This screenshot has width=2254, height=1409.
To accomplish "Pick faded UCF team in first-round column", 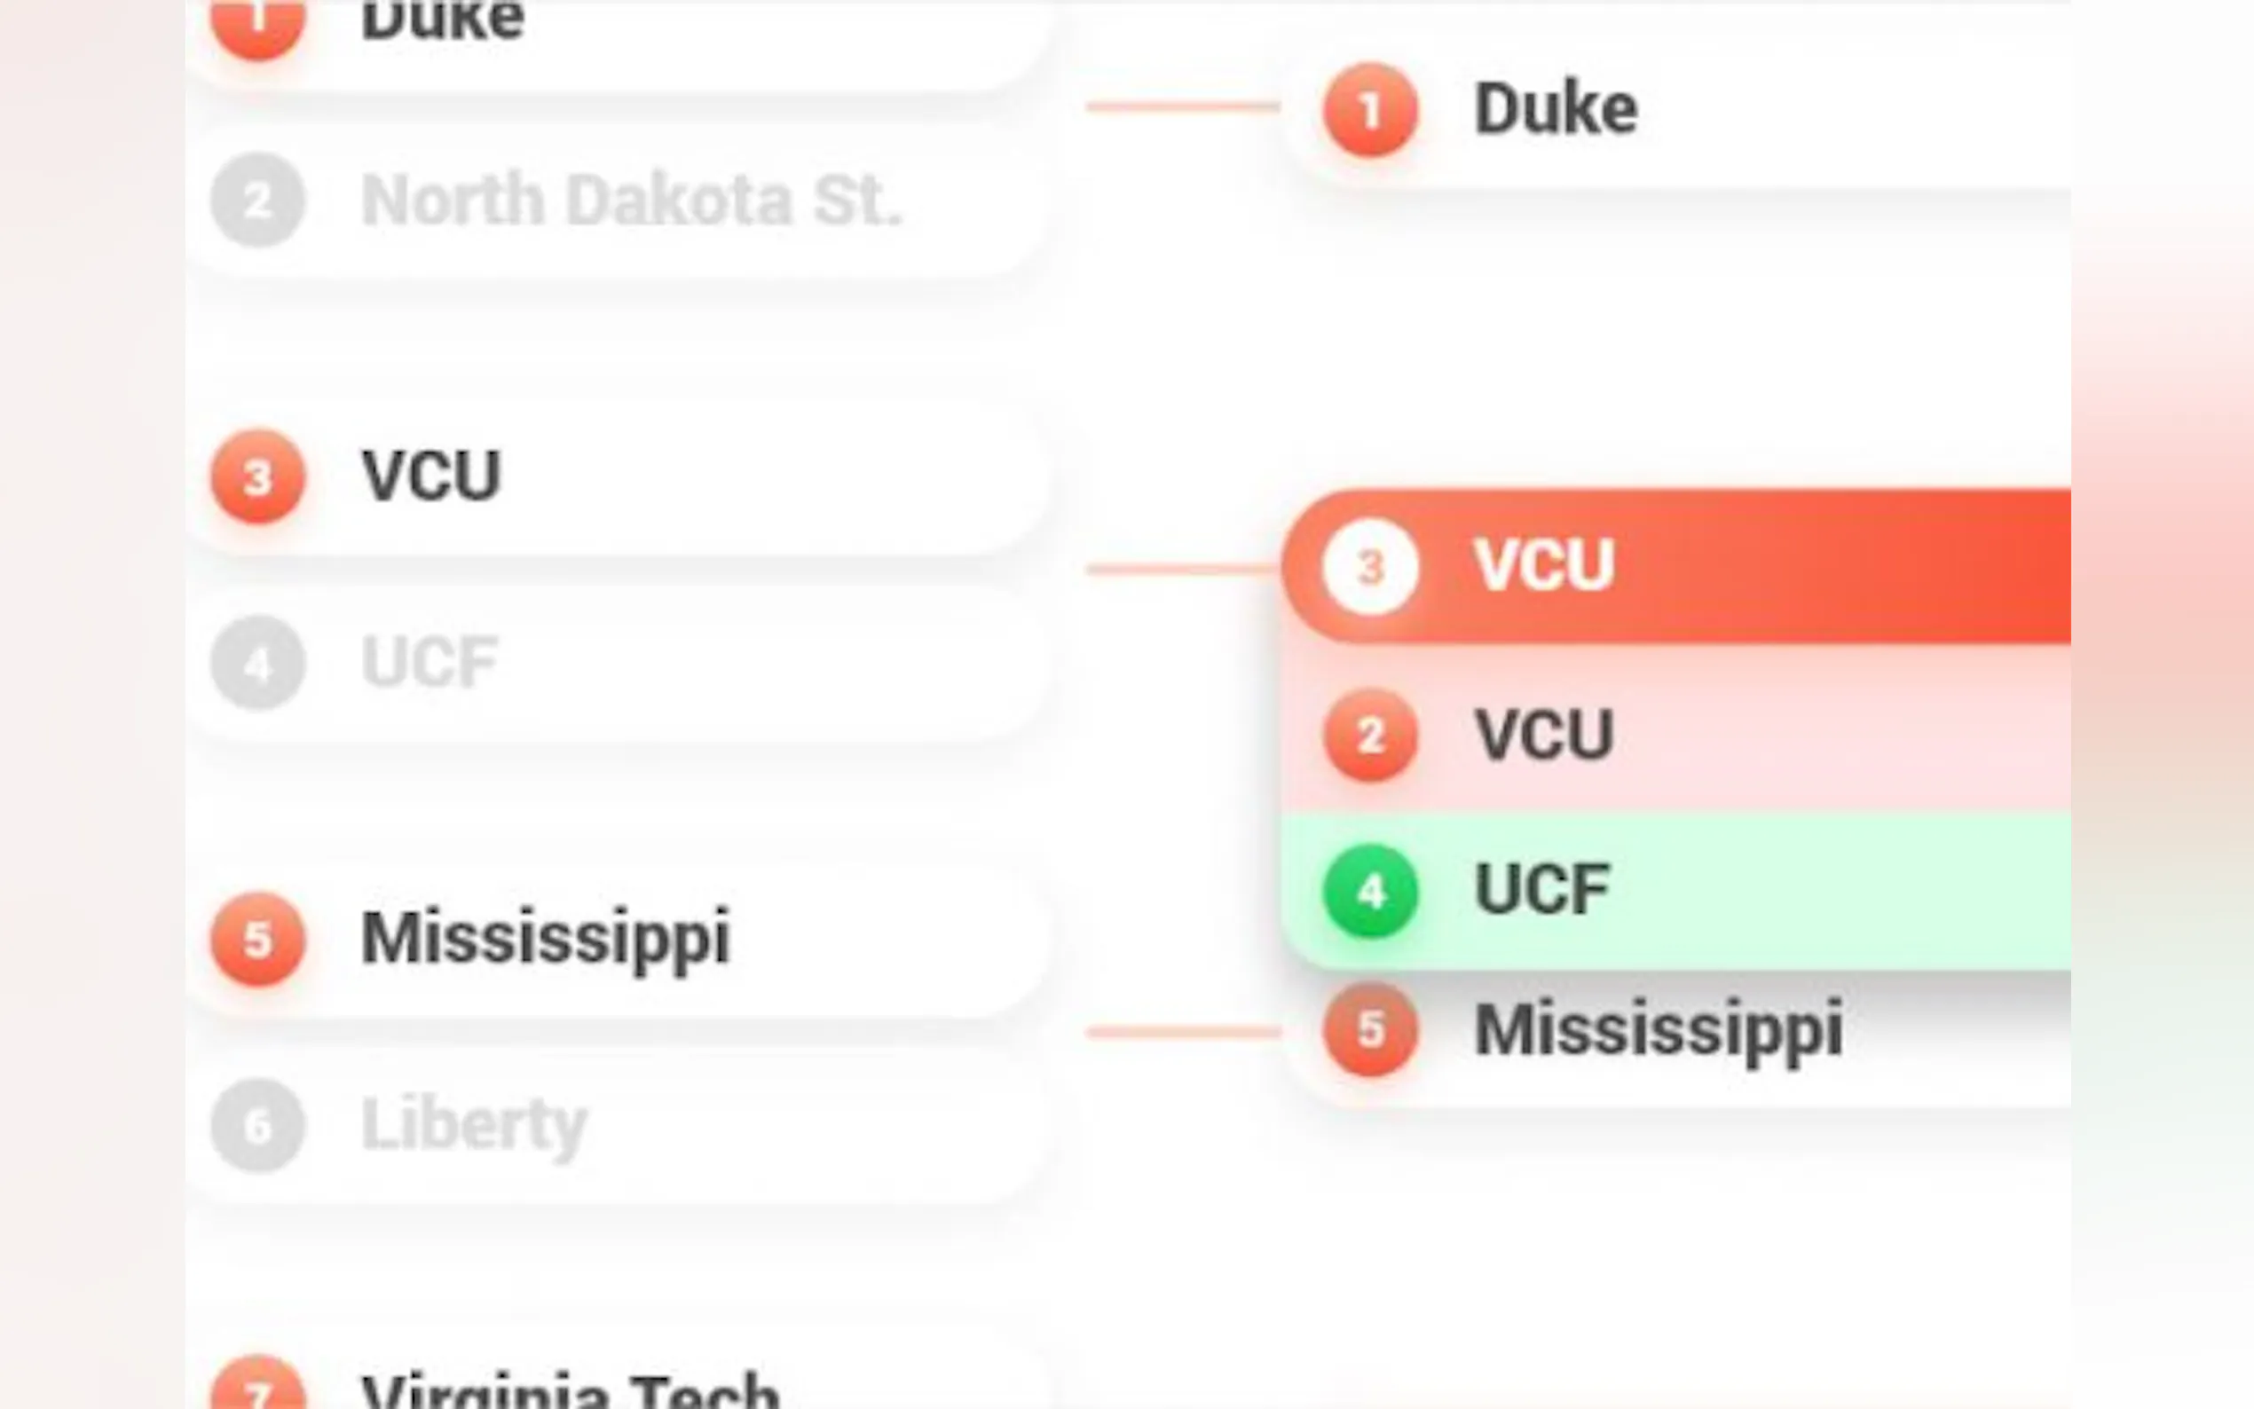I will click(430, 663).
